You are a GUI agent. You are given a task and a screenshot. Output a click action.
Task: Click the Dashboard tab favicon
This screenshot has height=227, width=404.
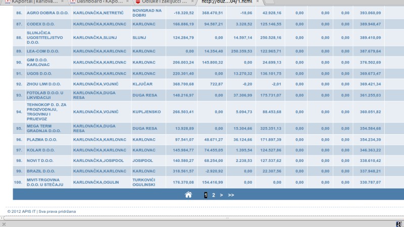point(73,2)
